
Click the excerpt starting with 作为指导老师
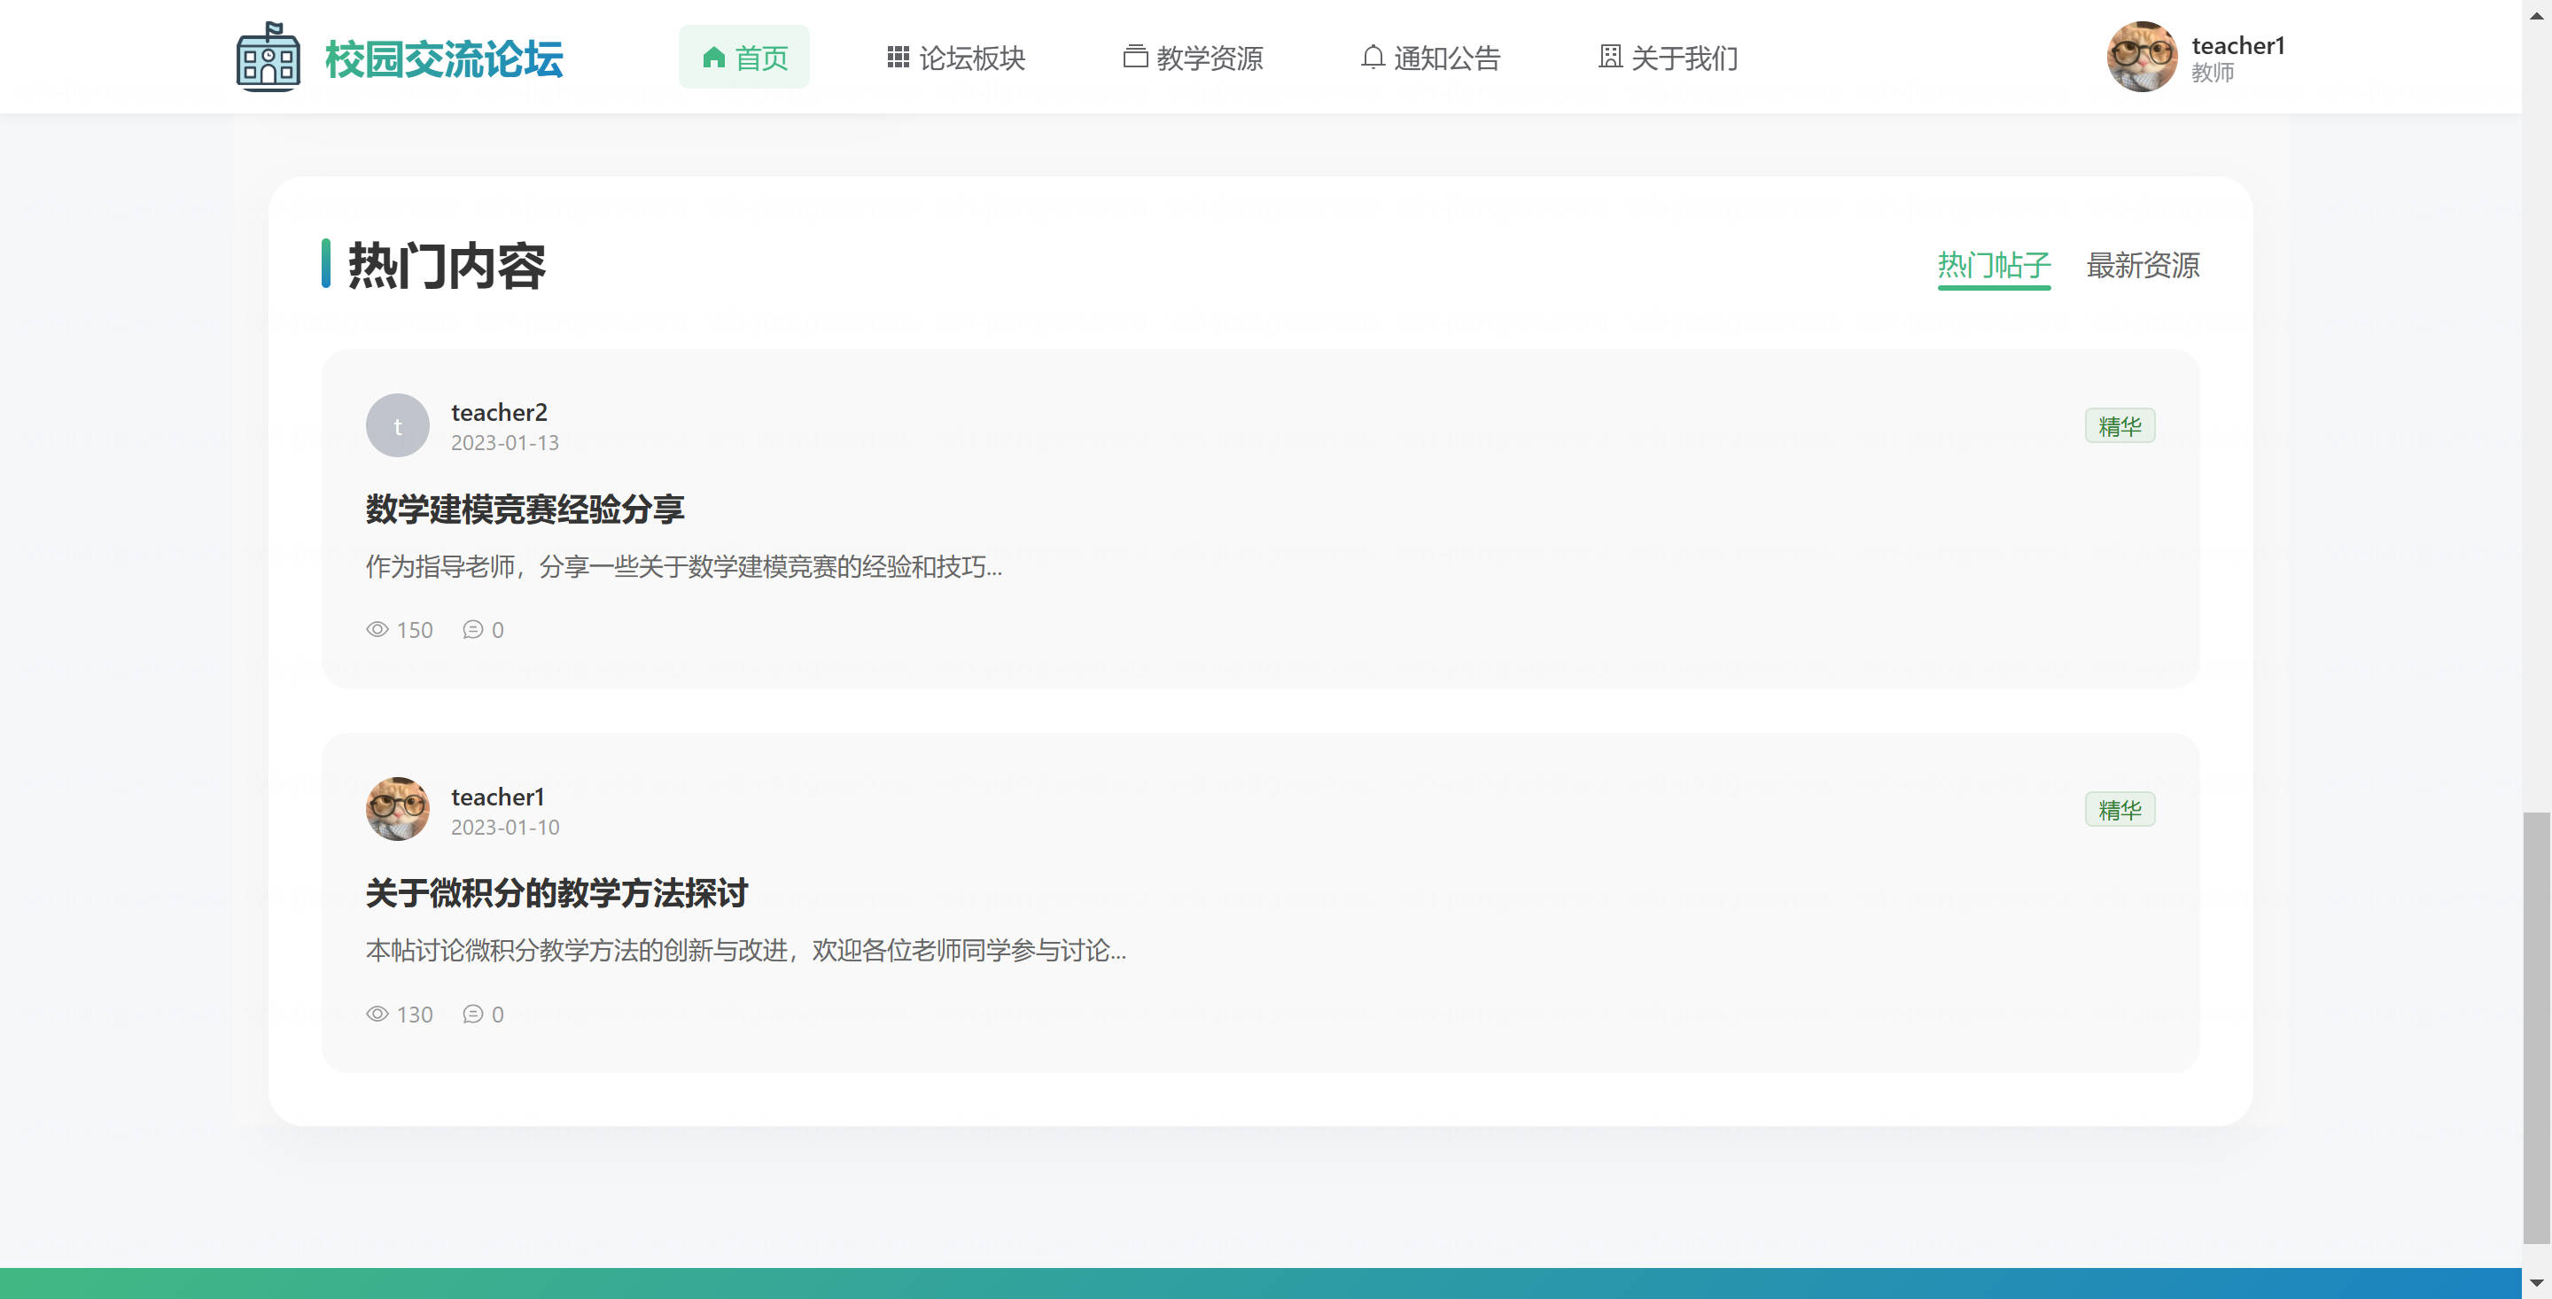tap(683, 567)
